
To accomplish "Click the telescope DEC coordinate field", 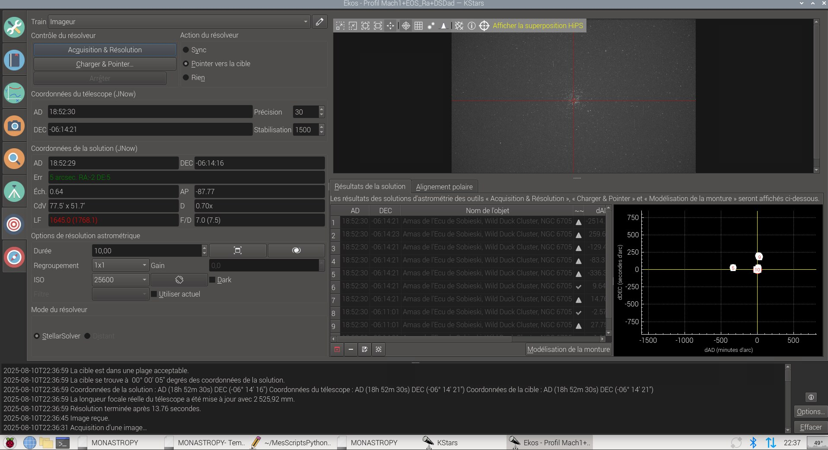I will coord(150,129).
